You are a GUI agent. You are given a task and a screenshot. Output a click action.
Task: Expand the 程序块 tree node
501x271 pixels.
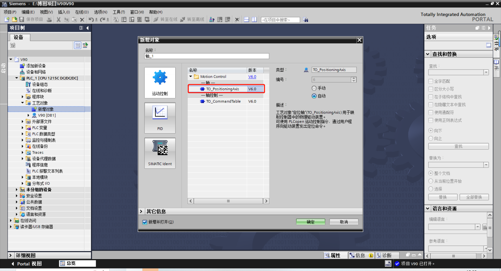pos(22,97)
